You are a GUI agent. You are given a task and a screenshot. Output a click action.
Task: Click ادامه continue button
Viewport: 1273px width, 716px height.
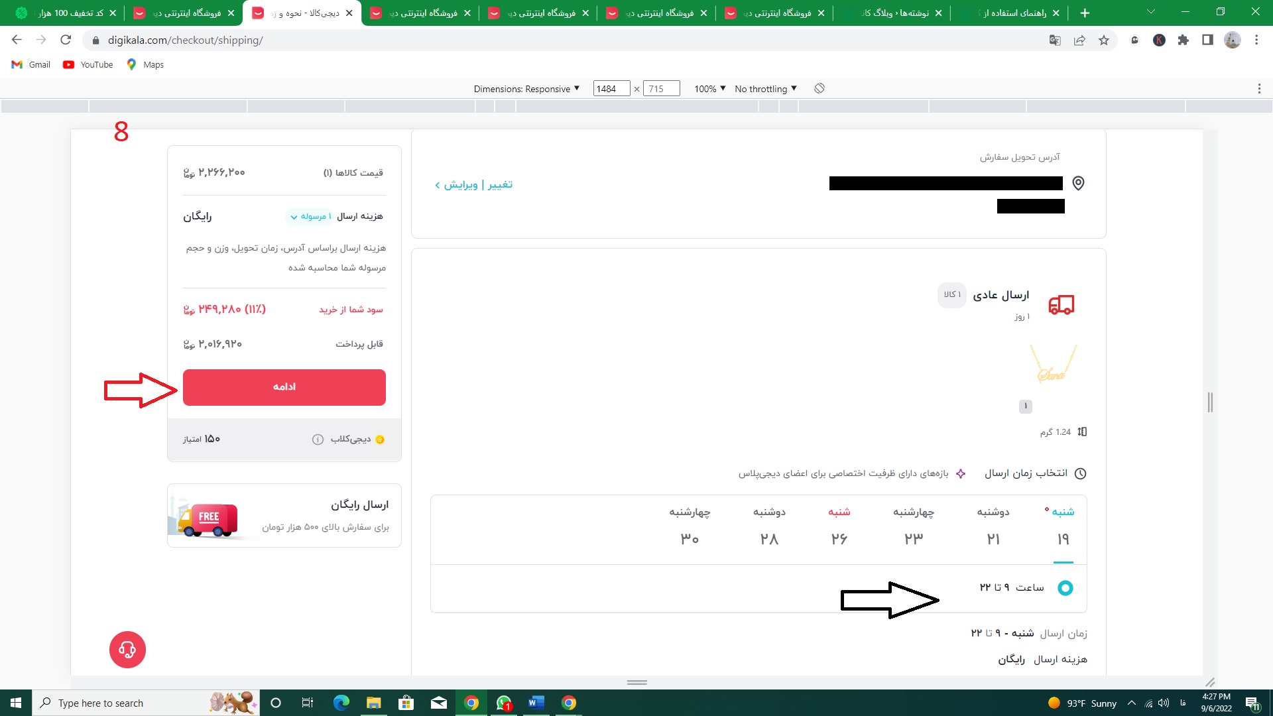pyautogui.click(x=284, y=387)
